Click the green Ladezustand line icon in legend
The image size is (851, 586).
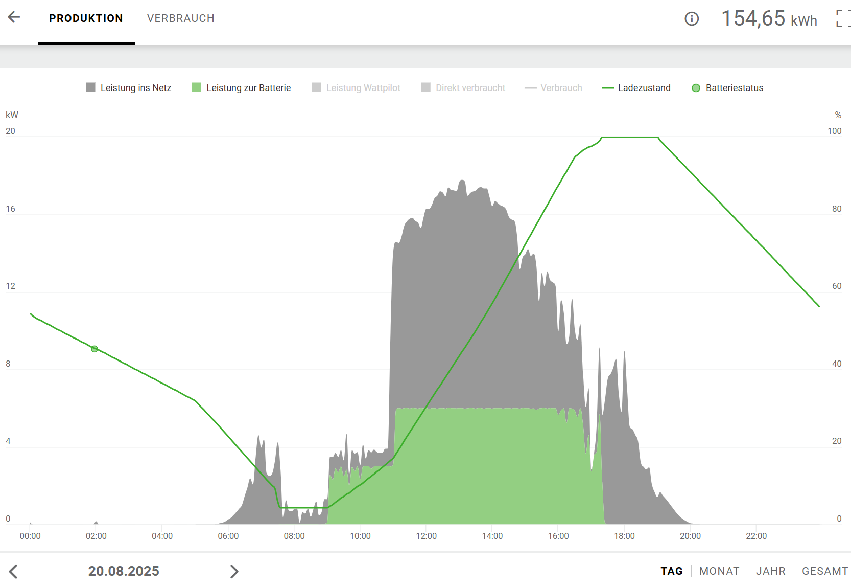click(608, 88)
